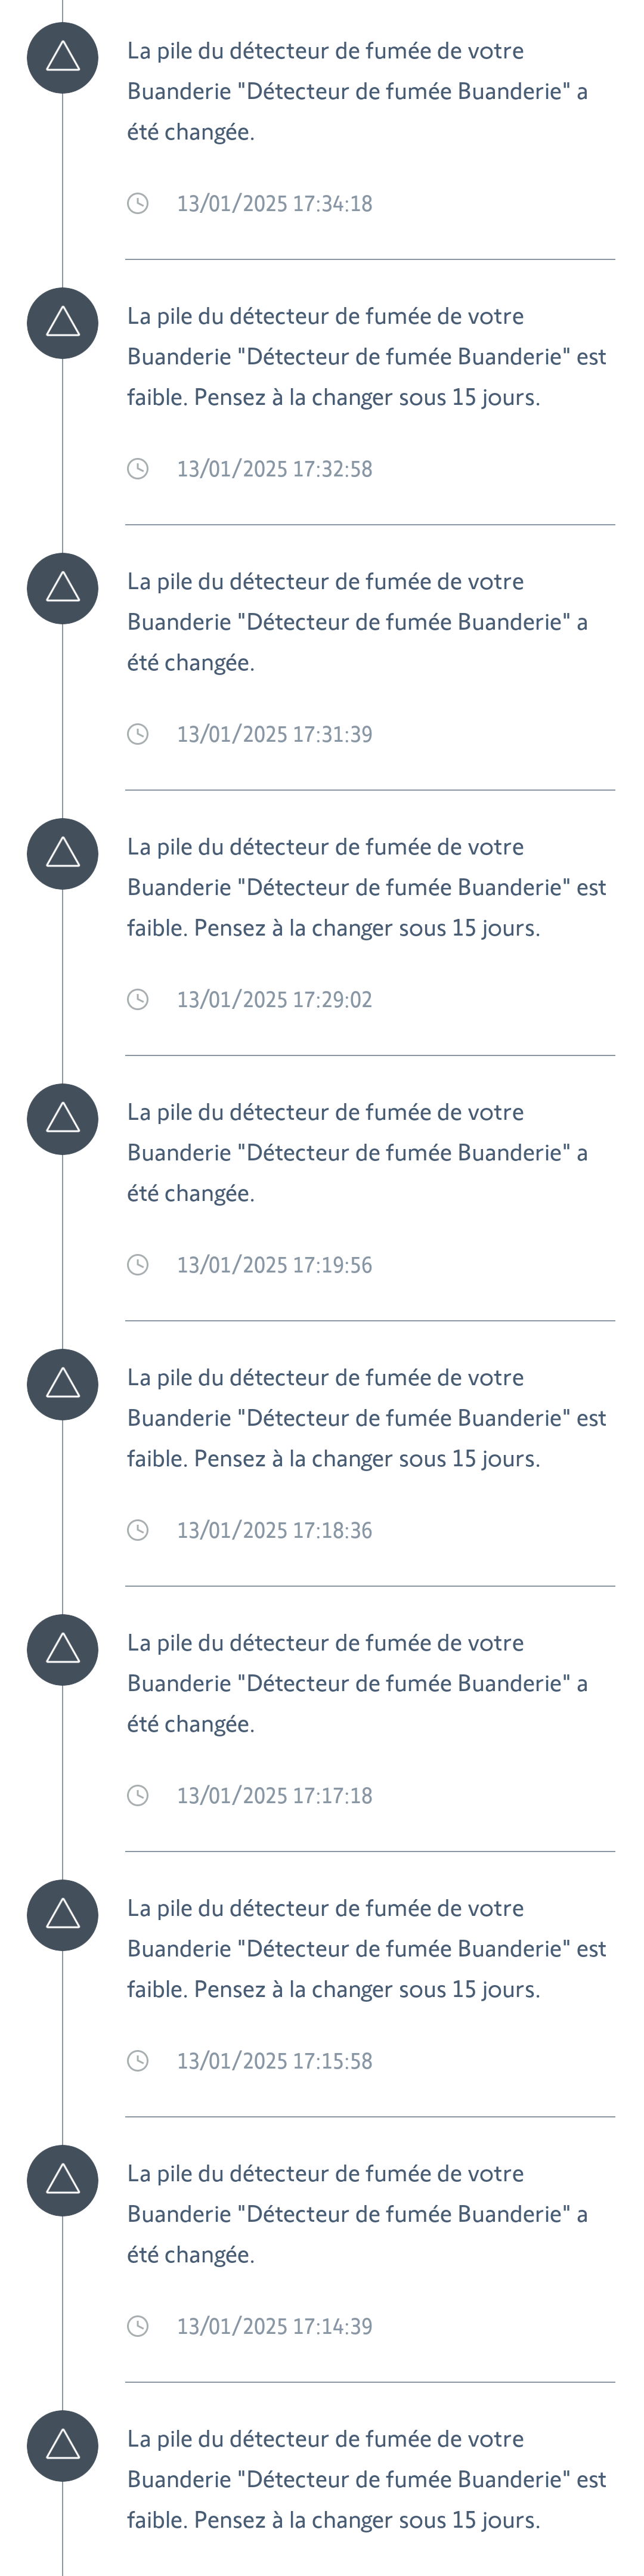Click clock icon preceding 17:29:02 timestamp

click(x=138, y=1000)
